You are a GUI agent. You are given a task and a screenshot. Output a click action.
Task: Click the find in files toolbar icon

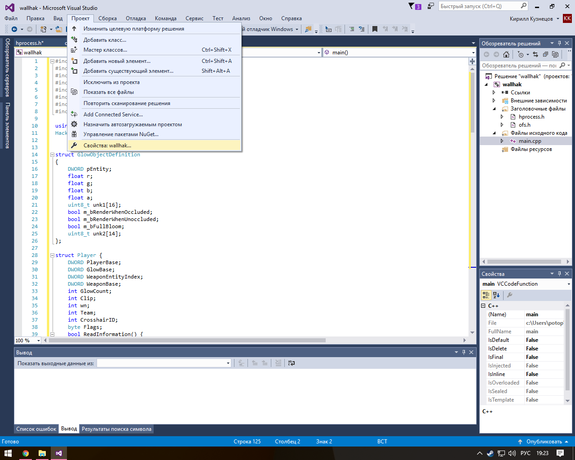(308, 29)
